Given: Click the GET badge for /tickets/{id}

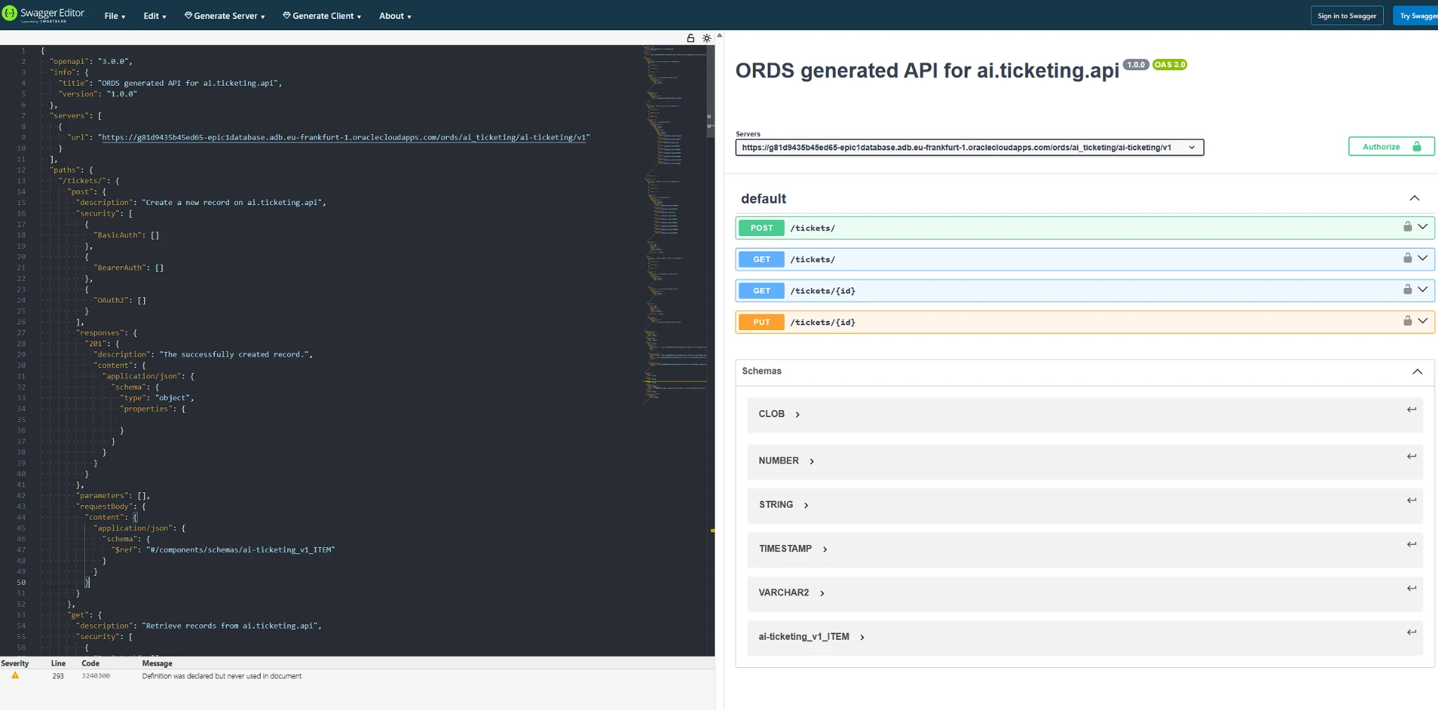Looking at the screenshot, I should (x=762, y=291).
